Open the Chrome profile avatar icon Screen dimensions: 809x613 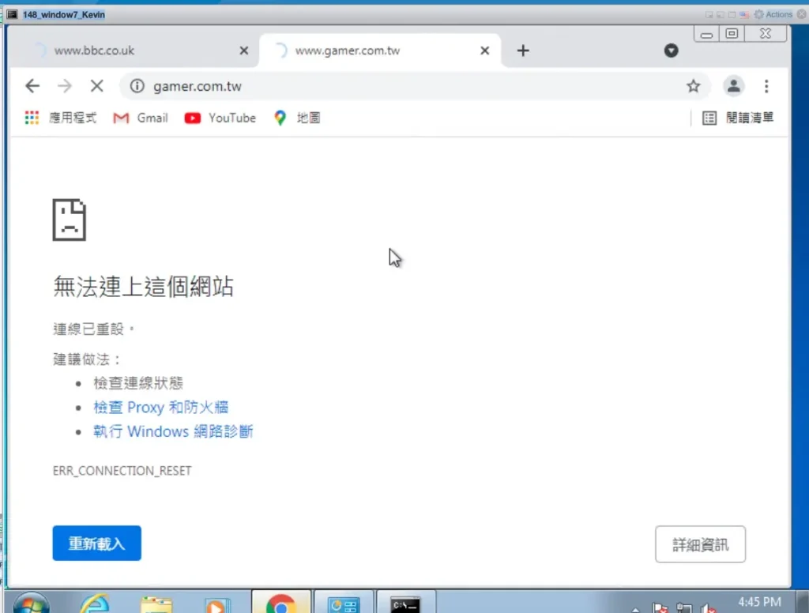tap(734, 86)
